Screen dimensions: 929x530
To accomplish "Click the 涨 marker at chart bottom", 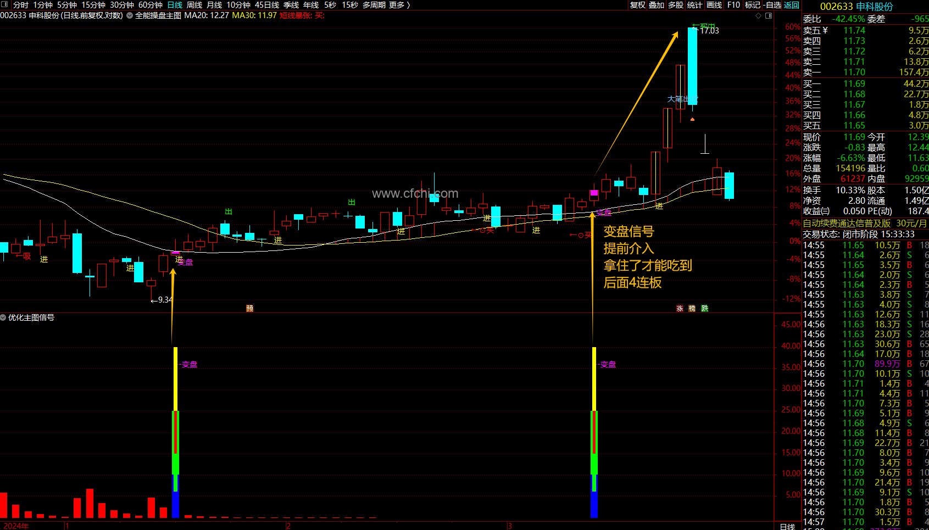I will tap(680, 309).
